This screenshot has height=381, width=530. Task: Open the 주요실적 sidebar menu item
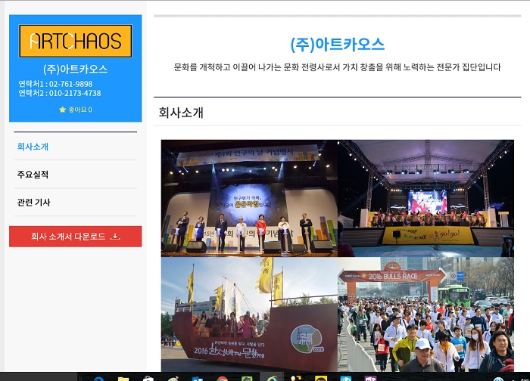(x=33, y=175)
